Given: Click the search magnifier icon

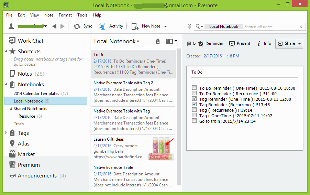Looking at the screenshot, I should click(x=198, y=26).
